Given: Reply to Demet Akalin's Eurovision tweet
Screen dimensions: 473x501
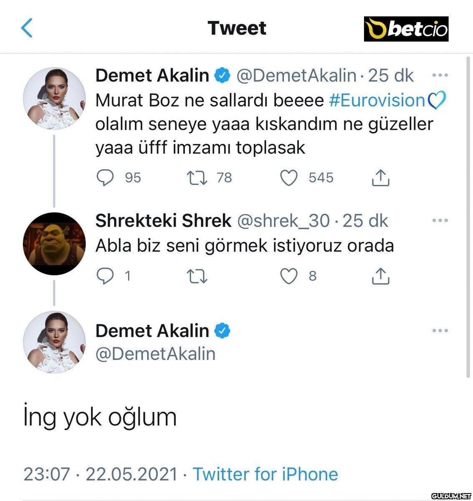Looking at the screenshot, I should click(105, 178).
